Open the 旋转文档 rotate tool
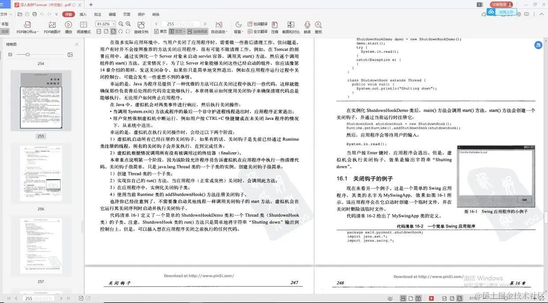Screen dimensions: 548x303 (x=141, y=27)
